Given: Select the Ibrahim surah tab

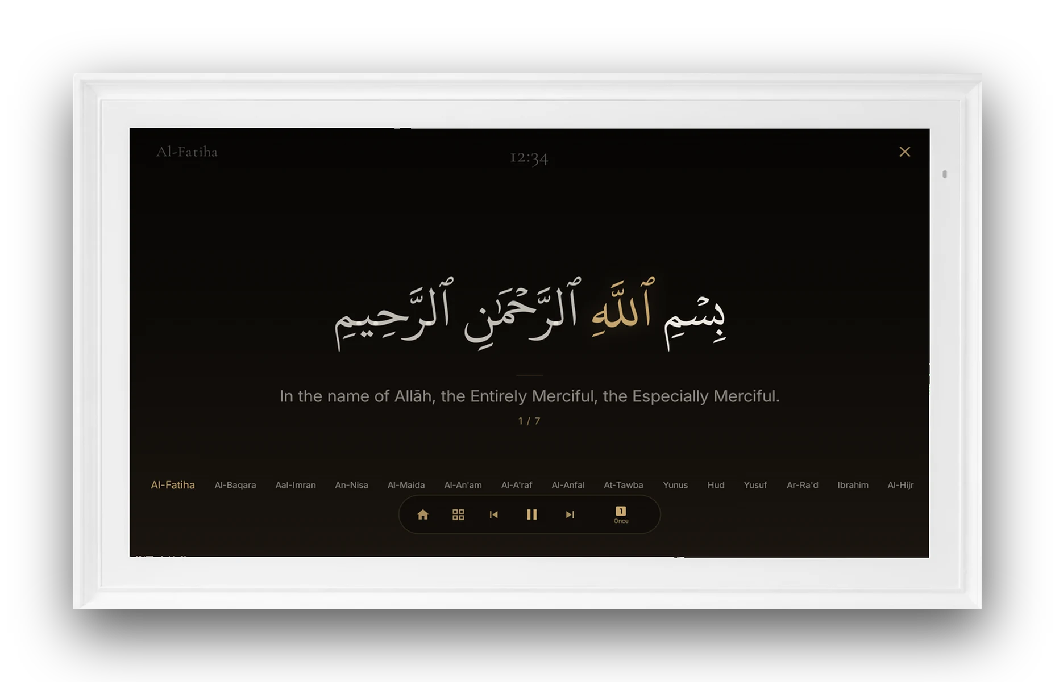Looking at the screenshot, I should tap(853, 485).
